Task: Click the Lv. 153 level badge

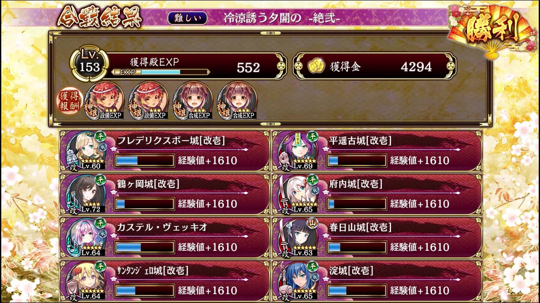Action: point(89,63)
